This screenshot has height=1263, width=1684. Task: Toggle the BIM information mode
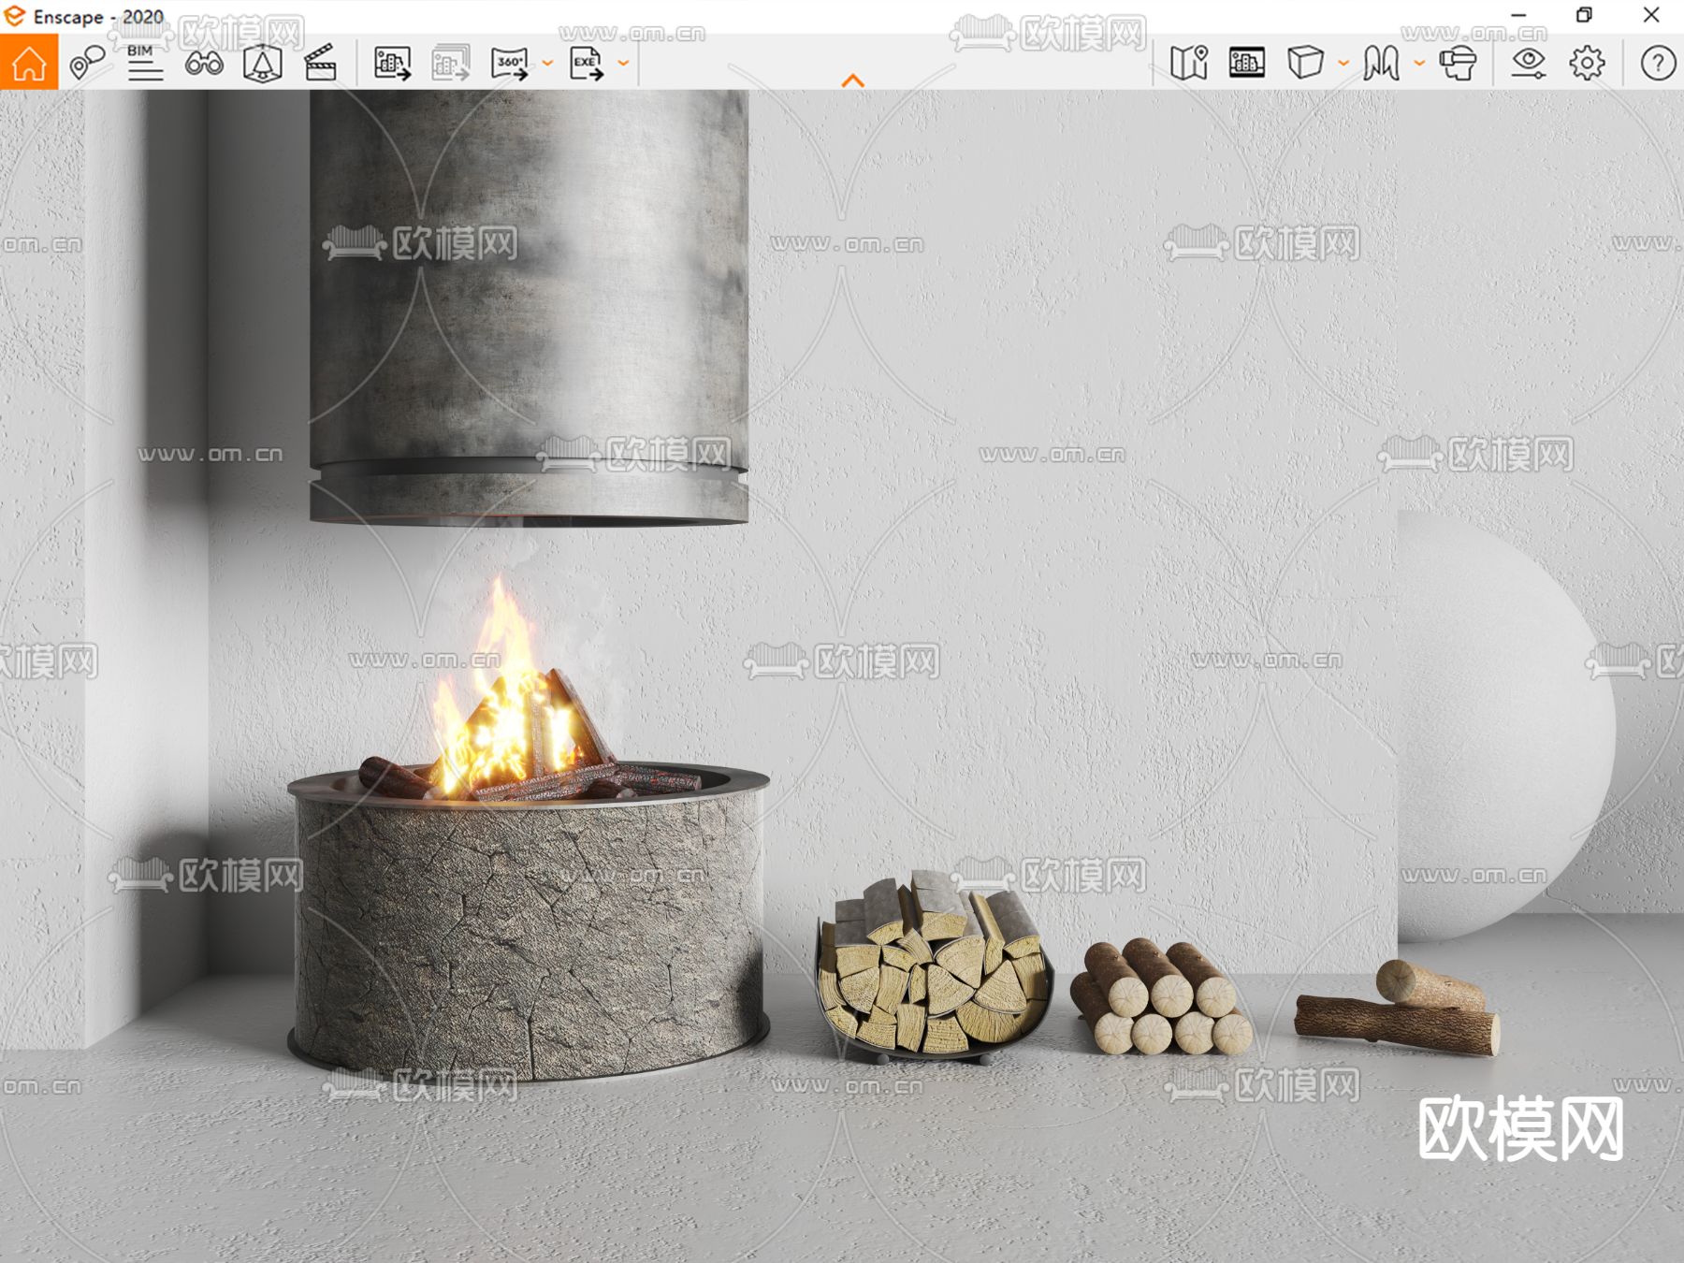[x=145, y=63]
